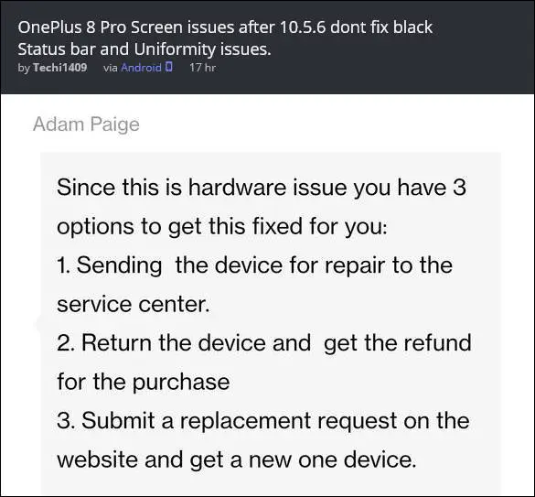This screenshot has width=535, height=497.
Task: Click the 17 hr timestamp
Action: pos(202,68)
